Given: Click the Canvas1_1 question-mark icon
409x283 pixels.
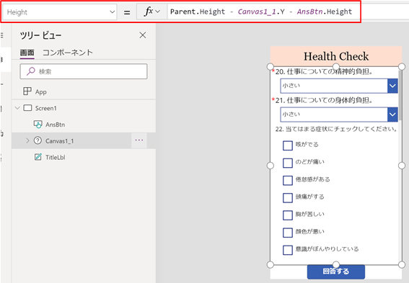Looking at the screenshot, I should coord(38,140).
